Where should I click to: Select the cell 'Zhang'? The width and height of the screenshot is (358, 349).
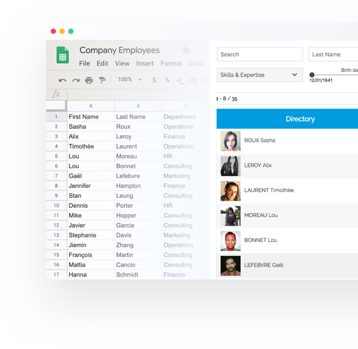pyautogui.click(x=138, y=245)
